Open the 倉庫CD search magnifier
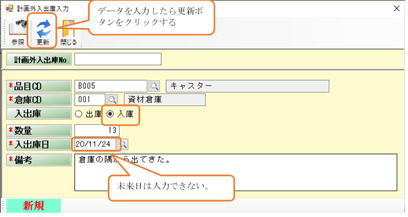This screenshot has height=217, width=408. tap(112, 100)
